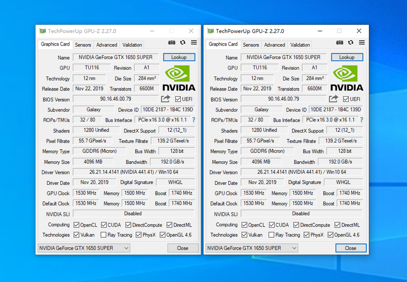Toggle DirectCompute checkbox in right window

(x=296, y=225)
